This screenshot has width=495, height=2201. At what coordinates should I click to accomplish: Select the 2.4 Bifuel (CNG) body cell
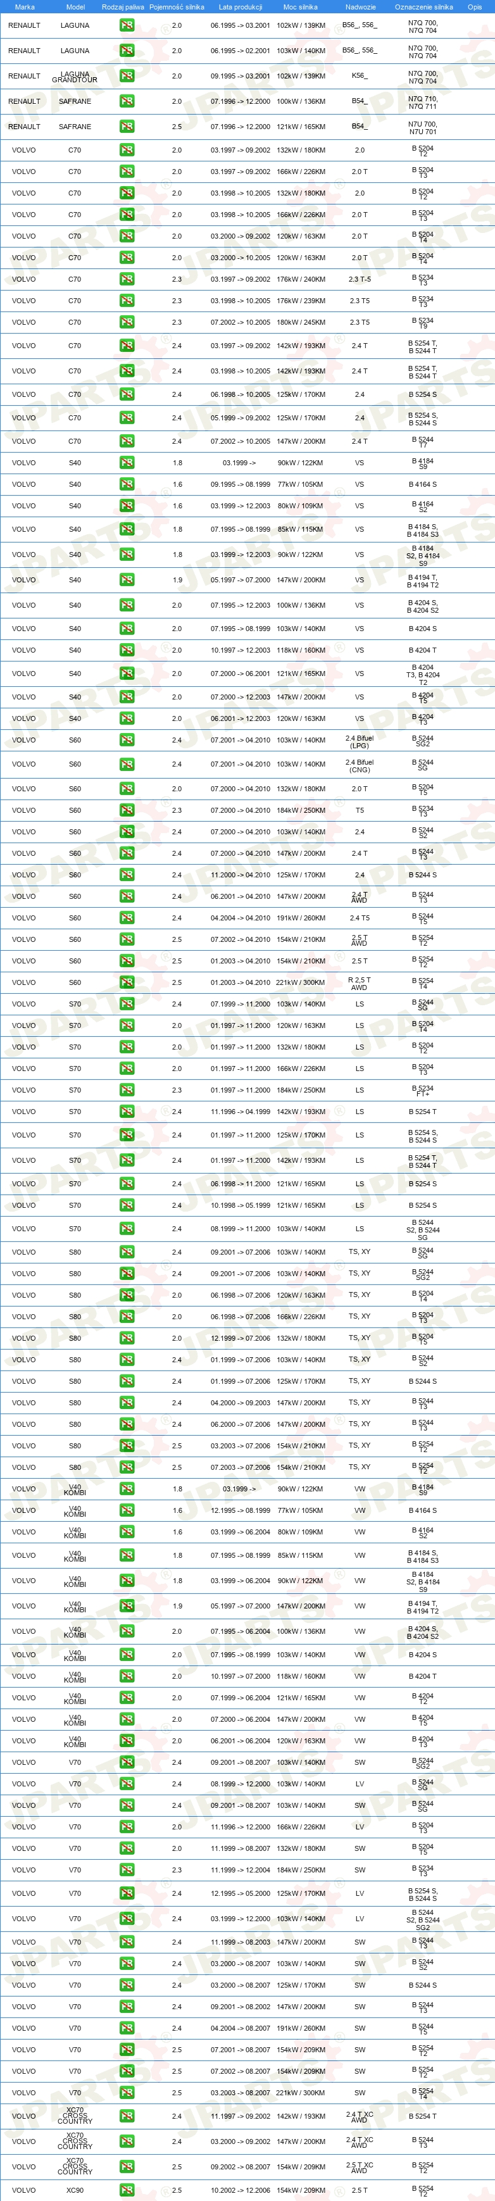tap(359, 765)
